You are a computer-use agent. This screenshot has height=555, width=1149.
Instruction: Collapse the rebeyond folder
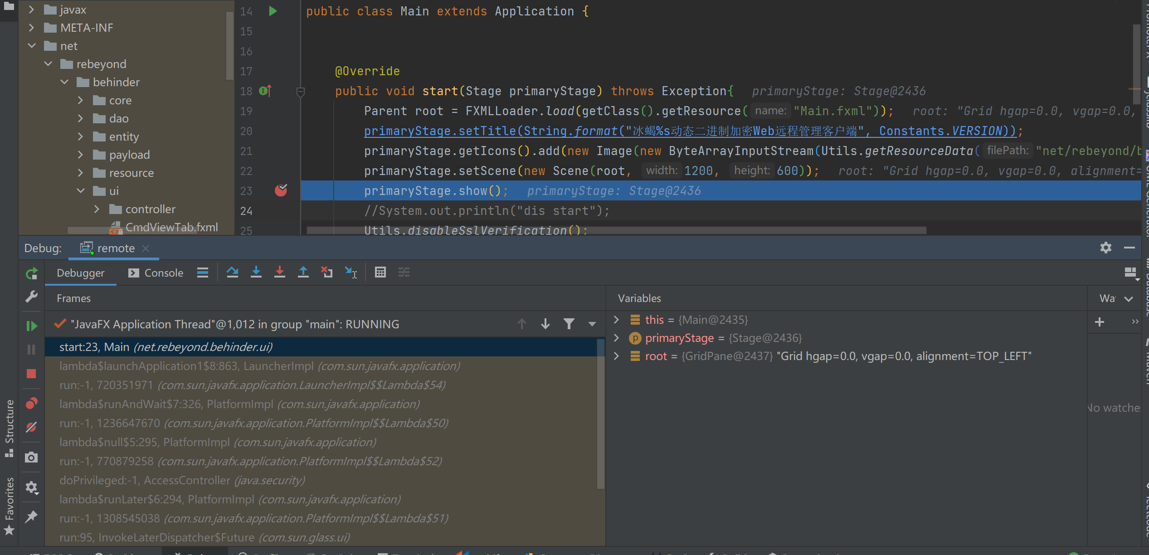point(48,64)
